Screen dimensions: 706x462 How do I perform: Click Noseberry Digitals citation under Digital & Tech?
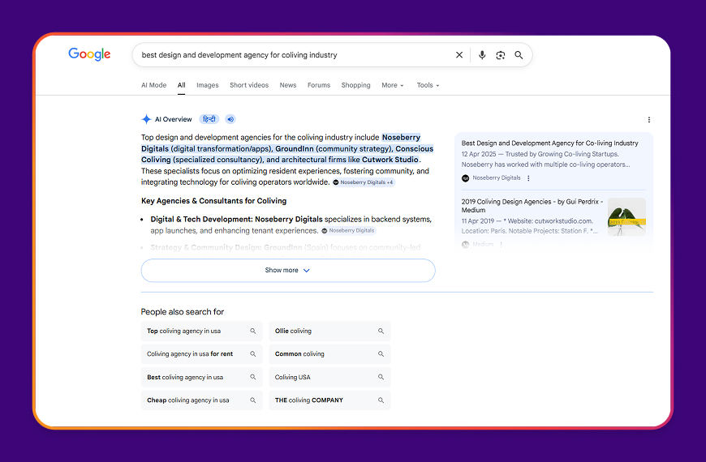click(348, 230)
